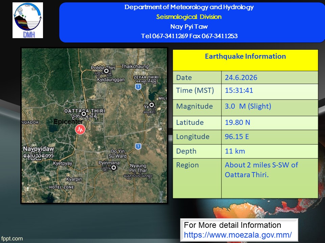Click the 'Thaikchaung' map label
This screenshot has height=243, width=325.
point(135,66)
